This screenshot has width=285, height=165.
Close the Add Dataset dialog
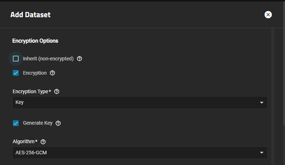(268, 15)
